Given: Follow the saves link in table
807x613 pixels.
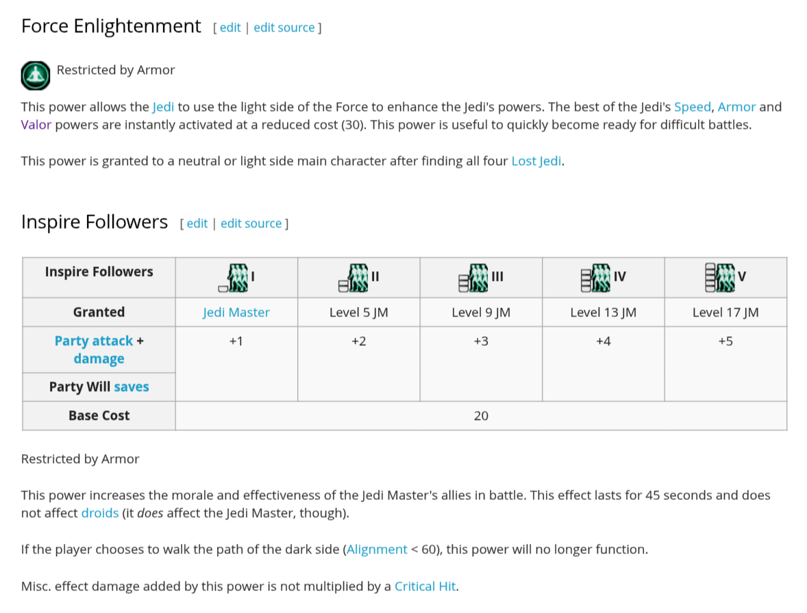Looking at the screenshot, I should pos(132,387).
